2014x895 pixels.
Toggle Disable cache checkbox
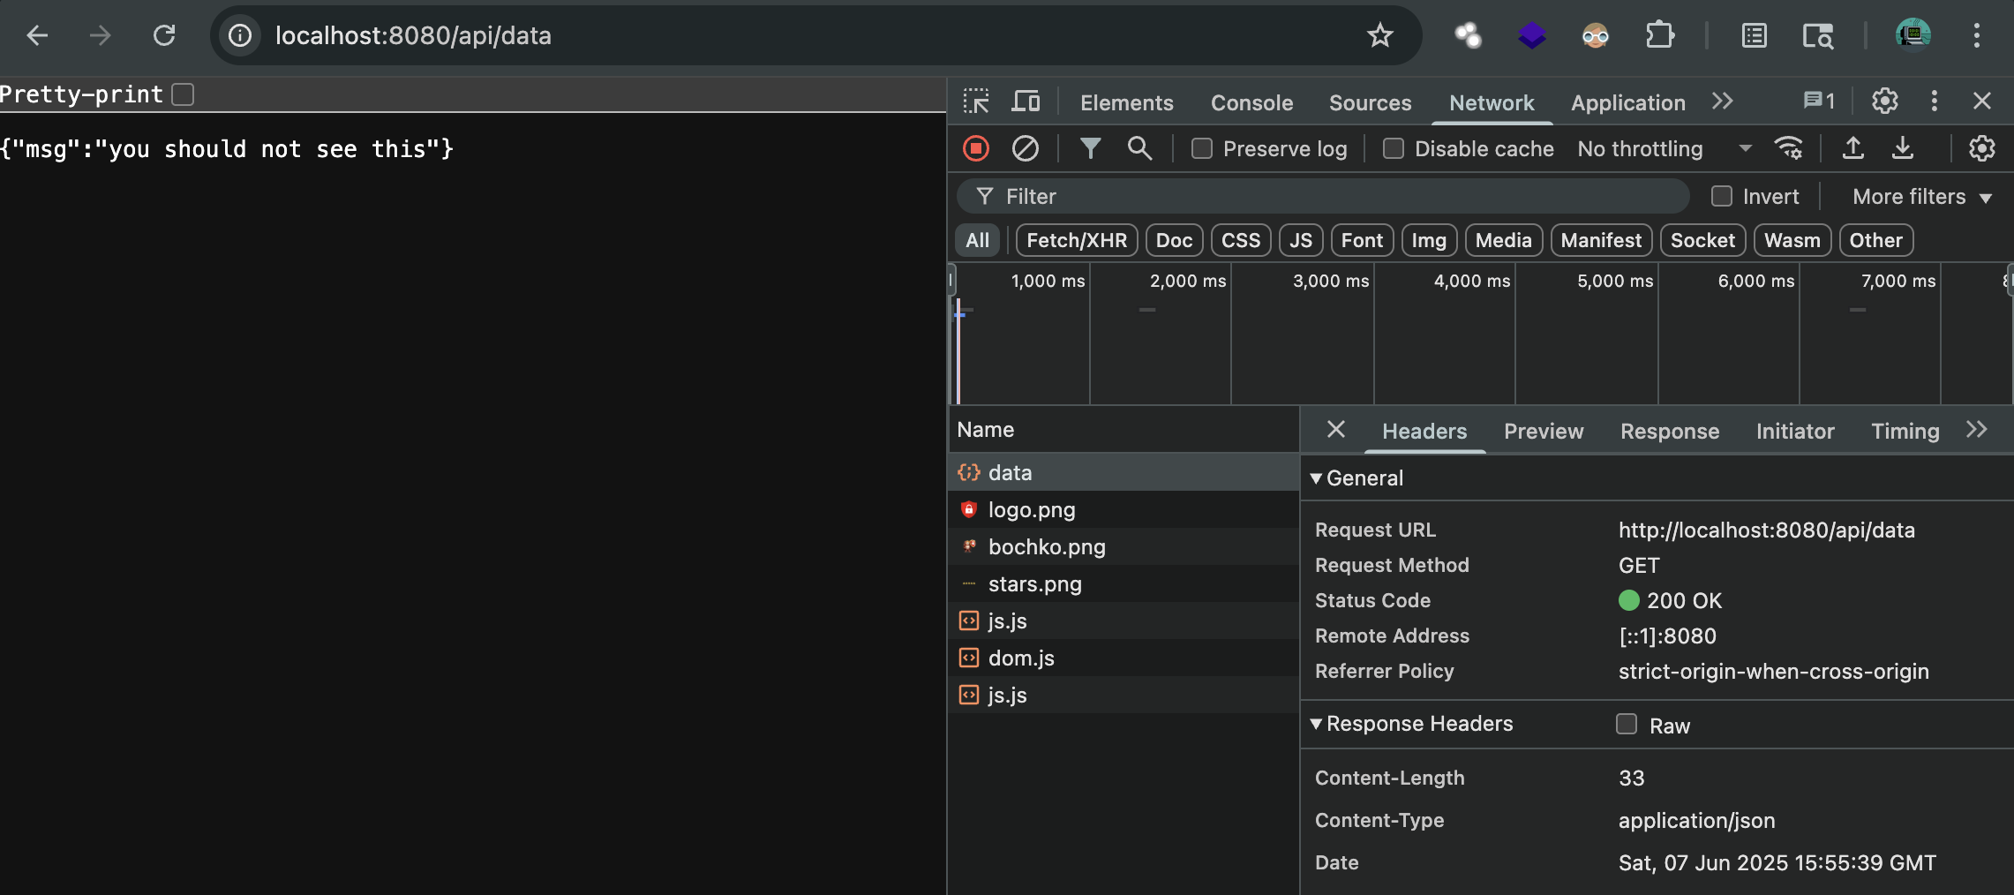click(1393, 148)
